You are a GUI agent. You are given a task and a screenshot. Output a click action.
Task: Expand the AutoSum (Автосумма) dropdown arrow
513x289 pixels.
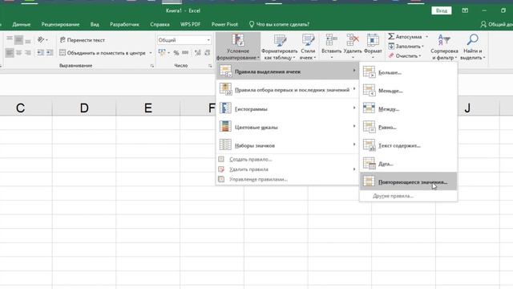pyautogui.click(x=426, y=37)
